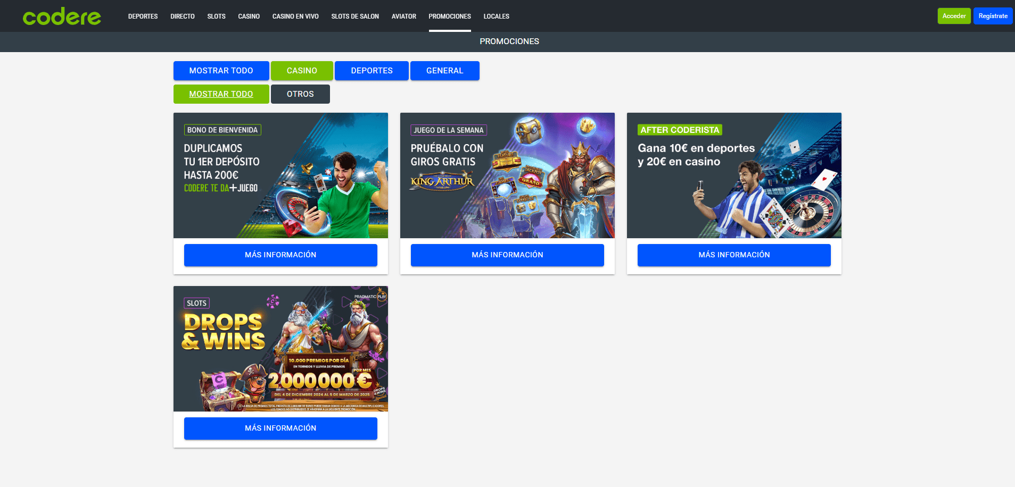This screenshot has height=487, width=1015.
Task: Click the BONO DE BIENVENIDA label
Action: pyautogui.click(x=222, y=130)
